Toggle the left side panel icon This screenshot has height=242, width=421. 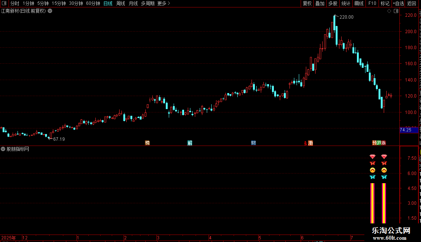pyautogui.click(x=4, y=3)
